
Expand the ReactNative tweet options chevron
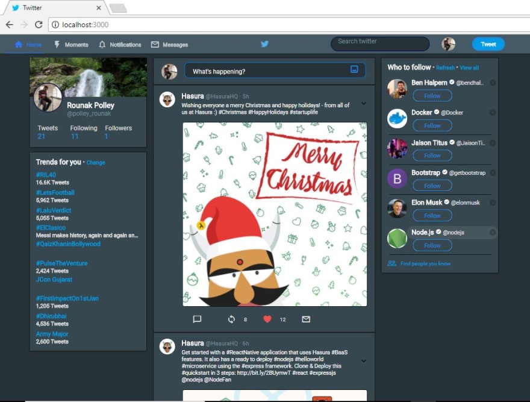(363, 361)
